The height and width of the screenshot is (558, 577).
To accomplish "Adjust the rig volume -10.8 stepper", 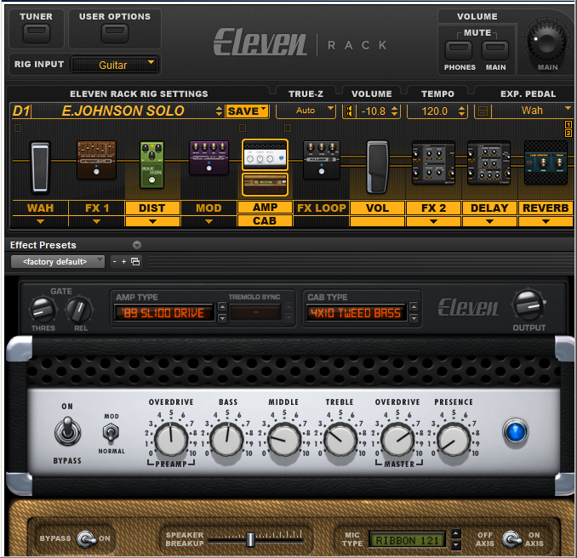I will pyautogui.click(x=395, y=111).
